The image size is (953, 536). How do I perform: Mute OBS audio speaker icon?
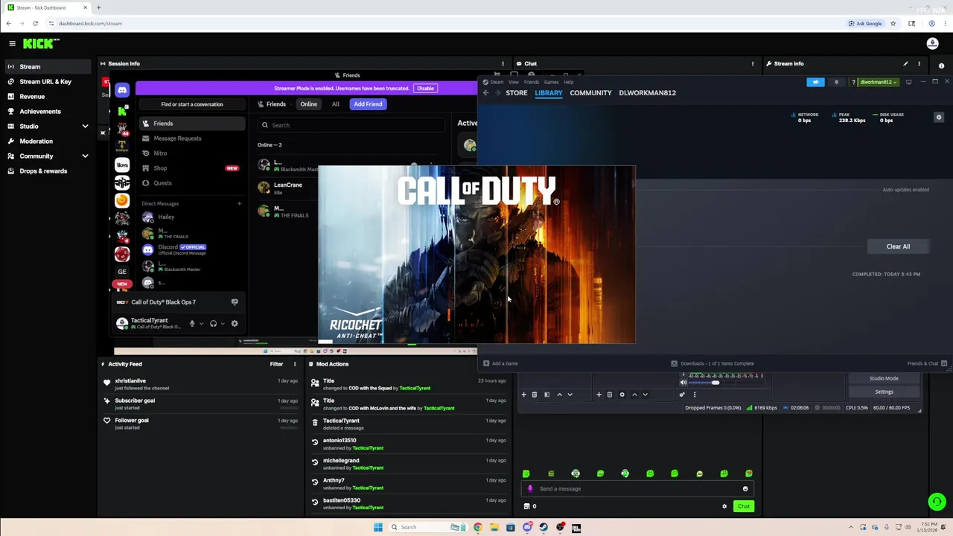click(x=683, y=383)
